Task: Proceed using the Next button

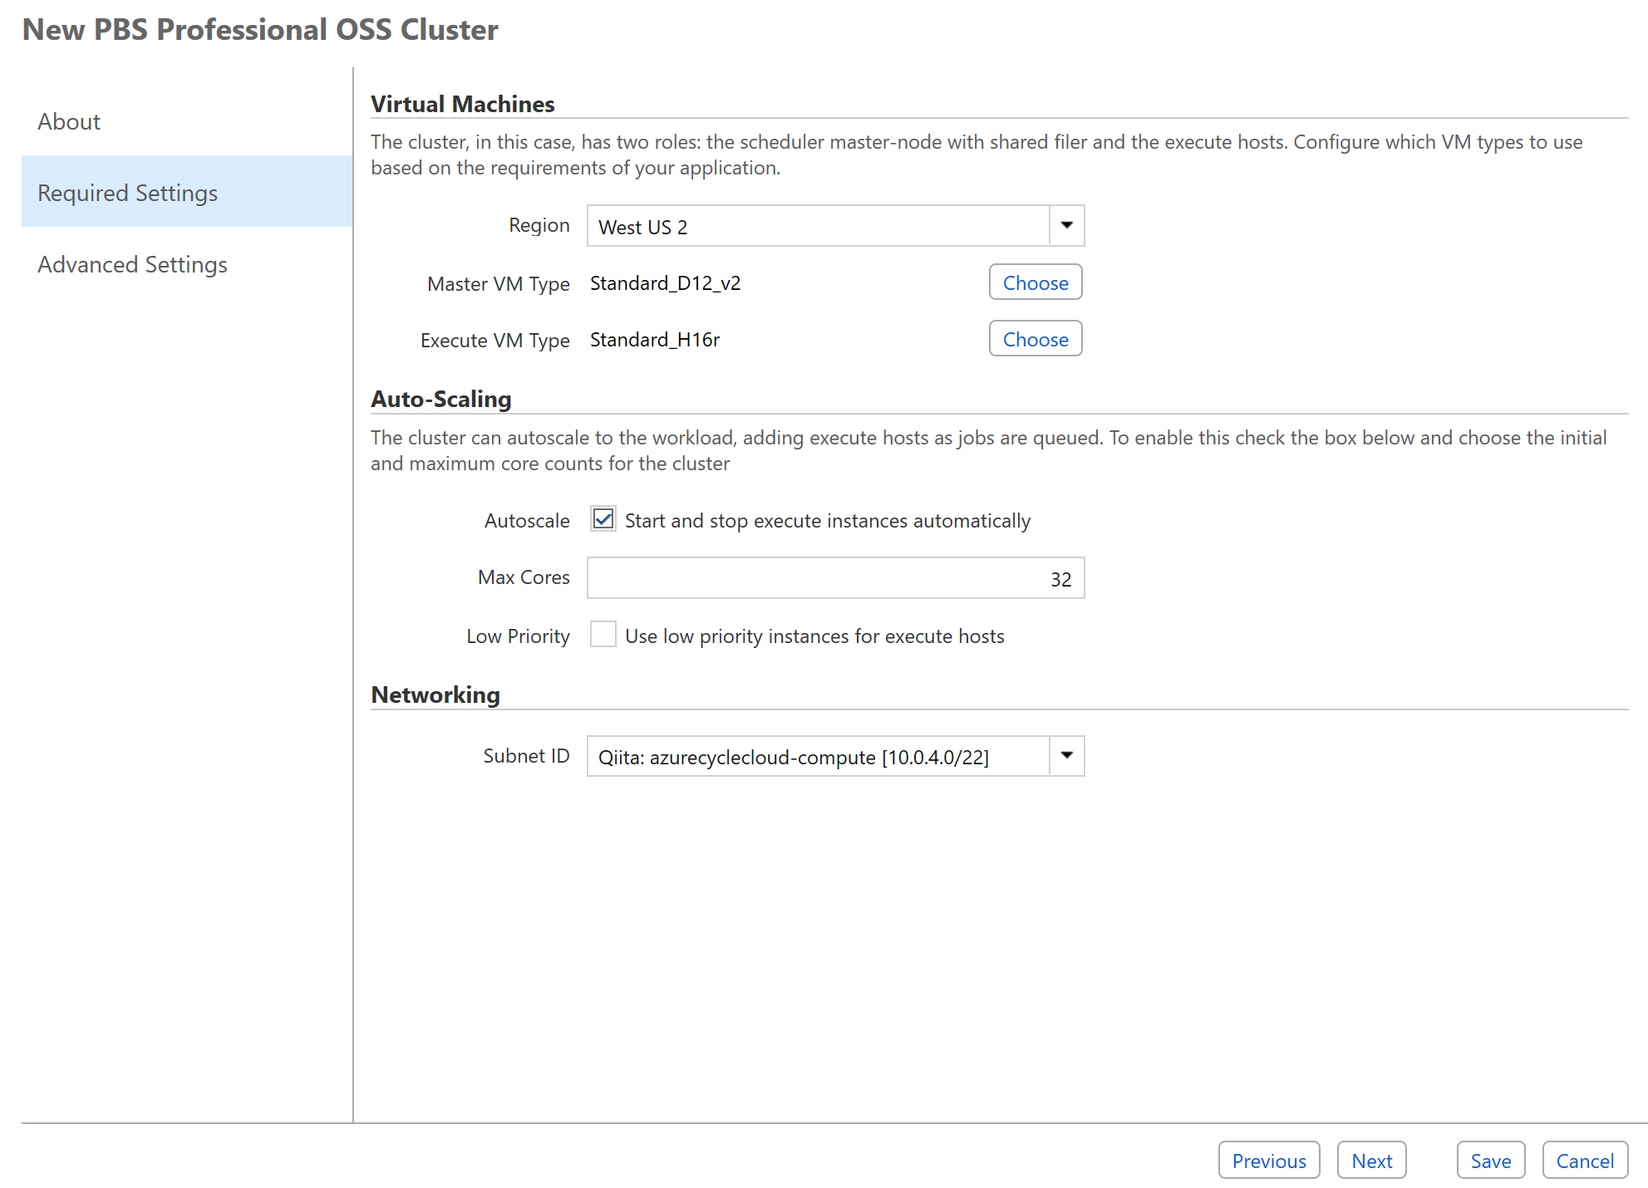Action: click(1371, 1160)
